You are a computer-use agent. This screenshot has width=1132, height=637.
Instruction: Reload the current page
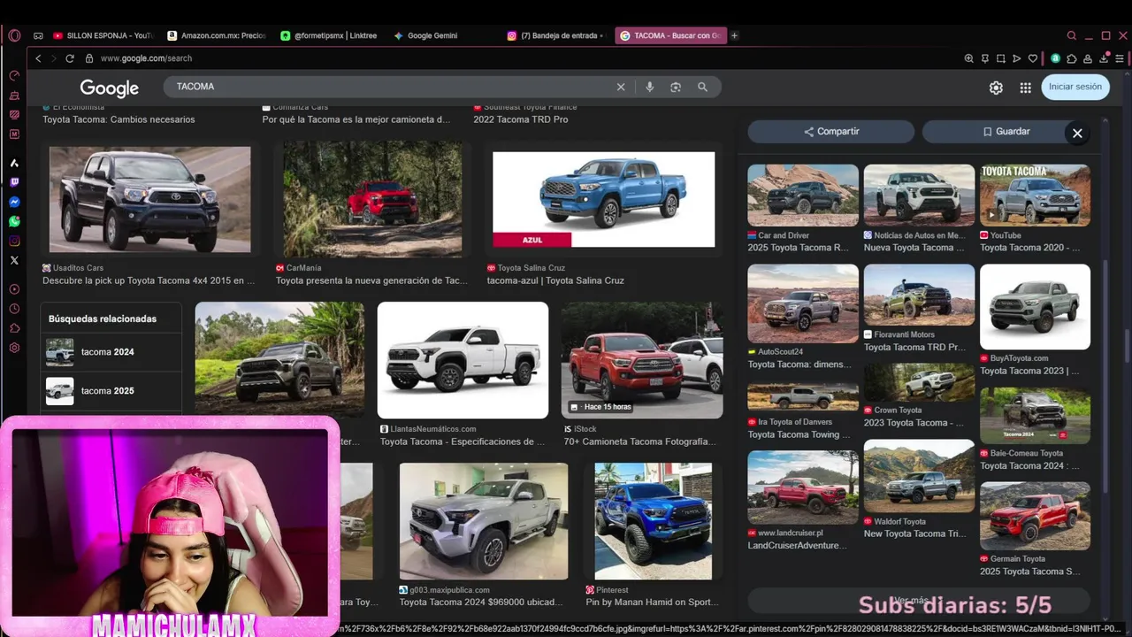70,58
